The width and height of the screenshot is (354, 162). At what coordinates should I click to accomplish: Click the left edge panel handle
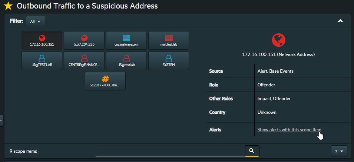(1, 120)
